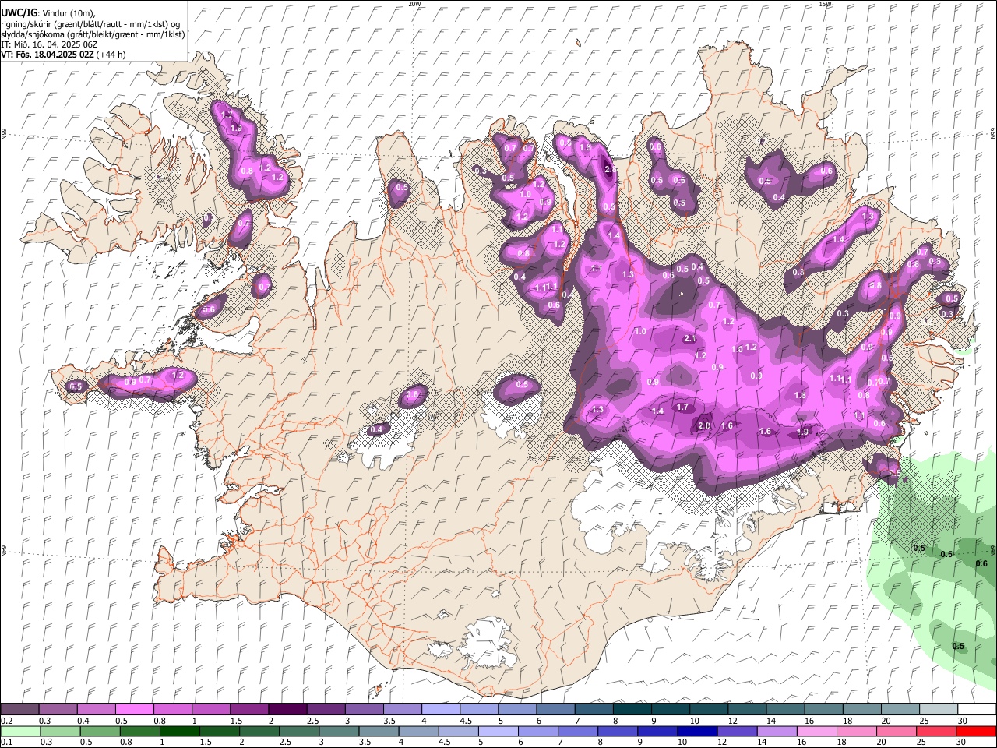The width and height of the screenshot is (997, 748).
Task: Select the snow legend swatch between 4 and 4.5
Action: coord(440,710)
